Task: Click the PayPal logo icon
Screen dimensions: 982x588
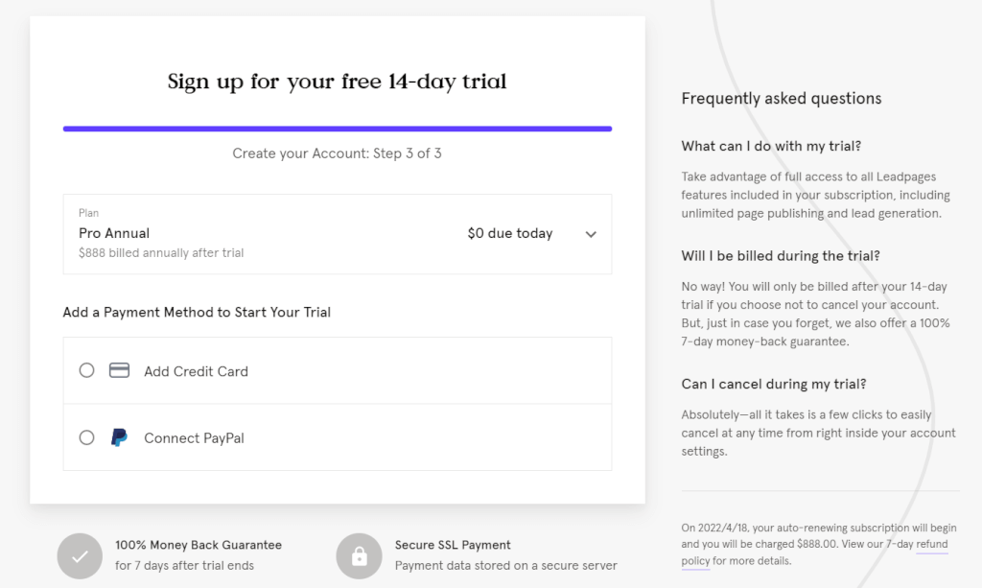Action: pos(119,437)
